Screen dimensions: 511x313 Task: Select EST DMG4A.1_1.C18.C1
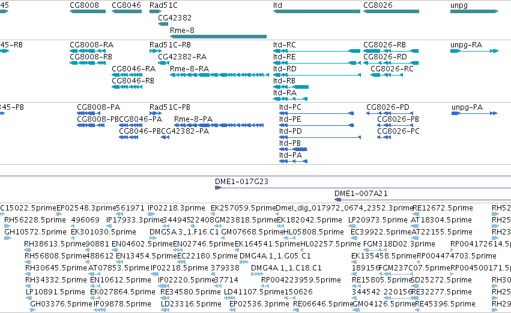tap(286, 268)
